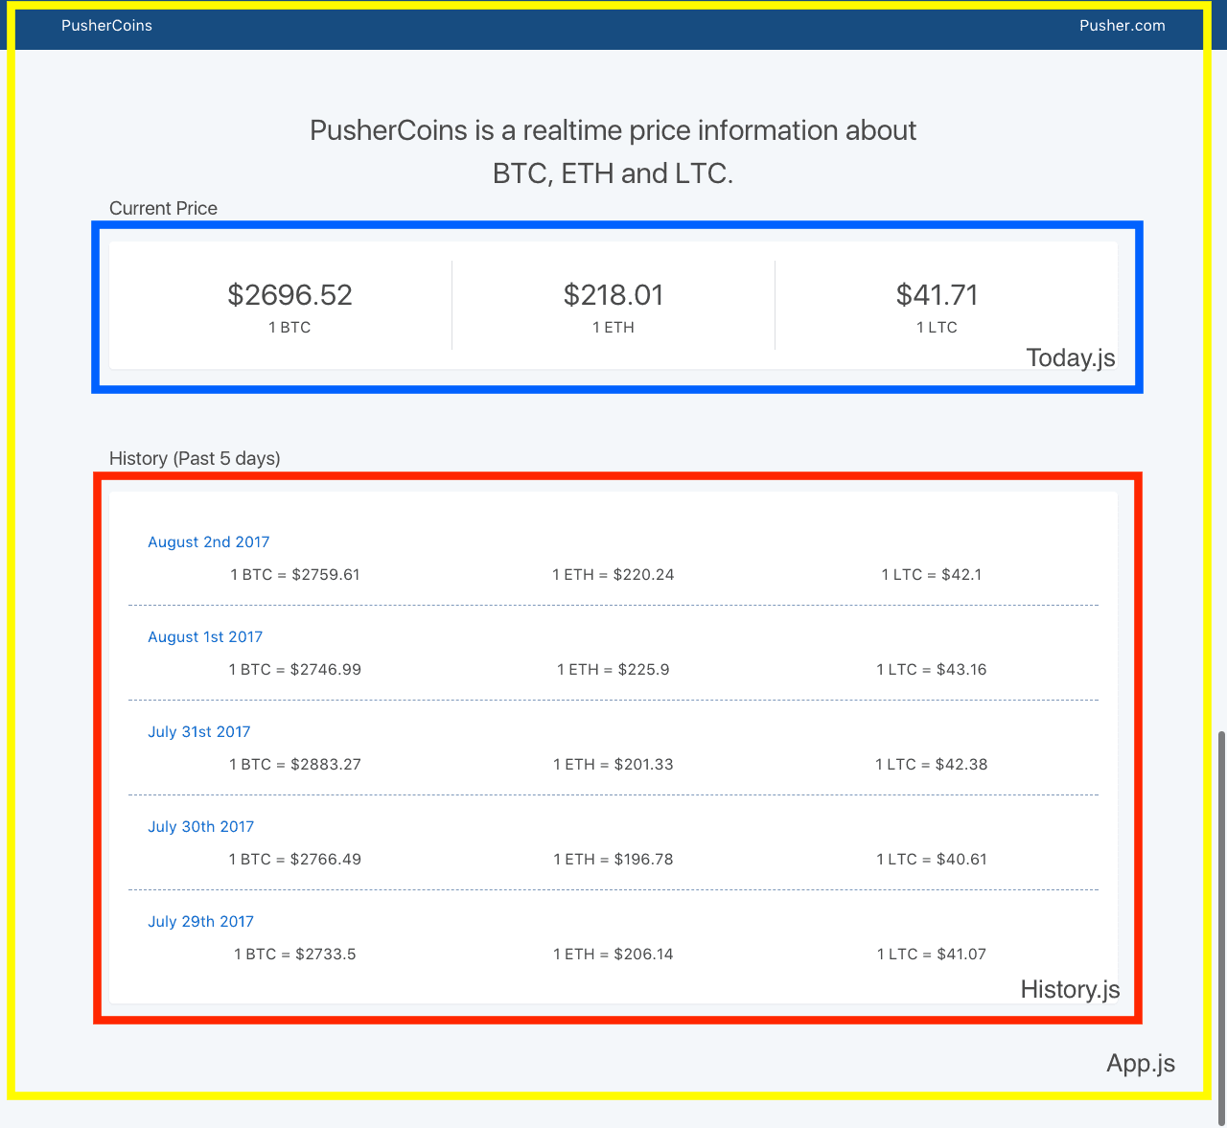Viewport: 1227px width, 1128px height.
Task: Click the July 31st 2017 date heading
Action: click(x=198, y=732)
